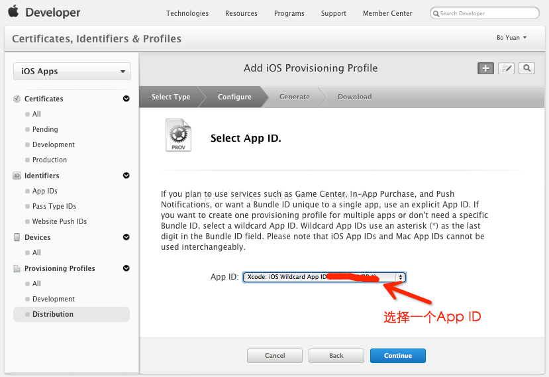Click the Apple logo icon
This screenshot has width=549, height=377.
(13, 13)
